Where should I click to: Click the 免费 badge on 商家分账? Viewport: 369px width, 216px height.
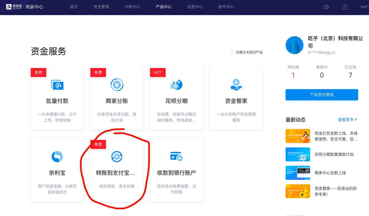(x=98, y=72)
